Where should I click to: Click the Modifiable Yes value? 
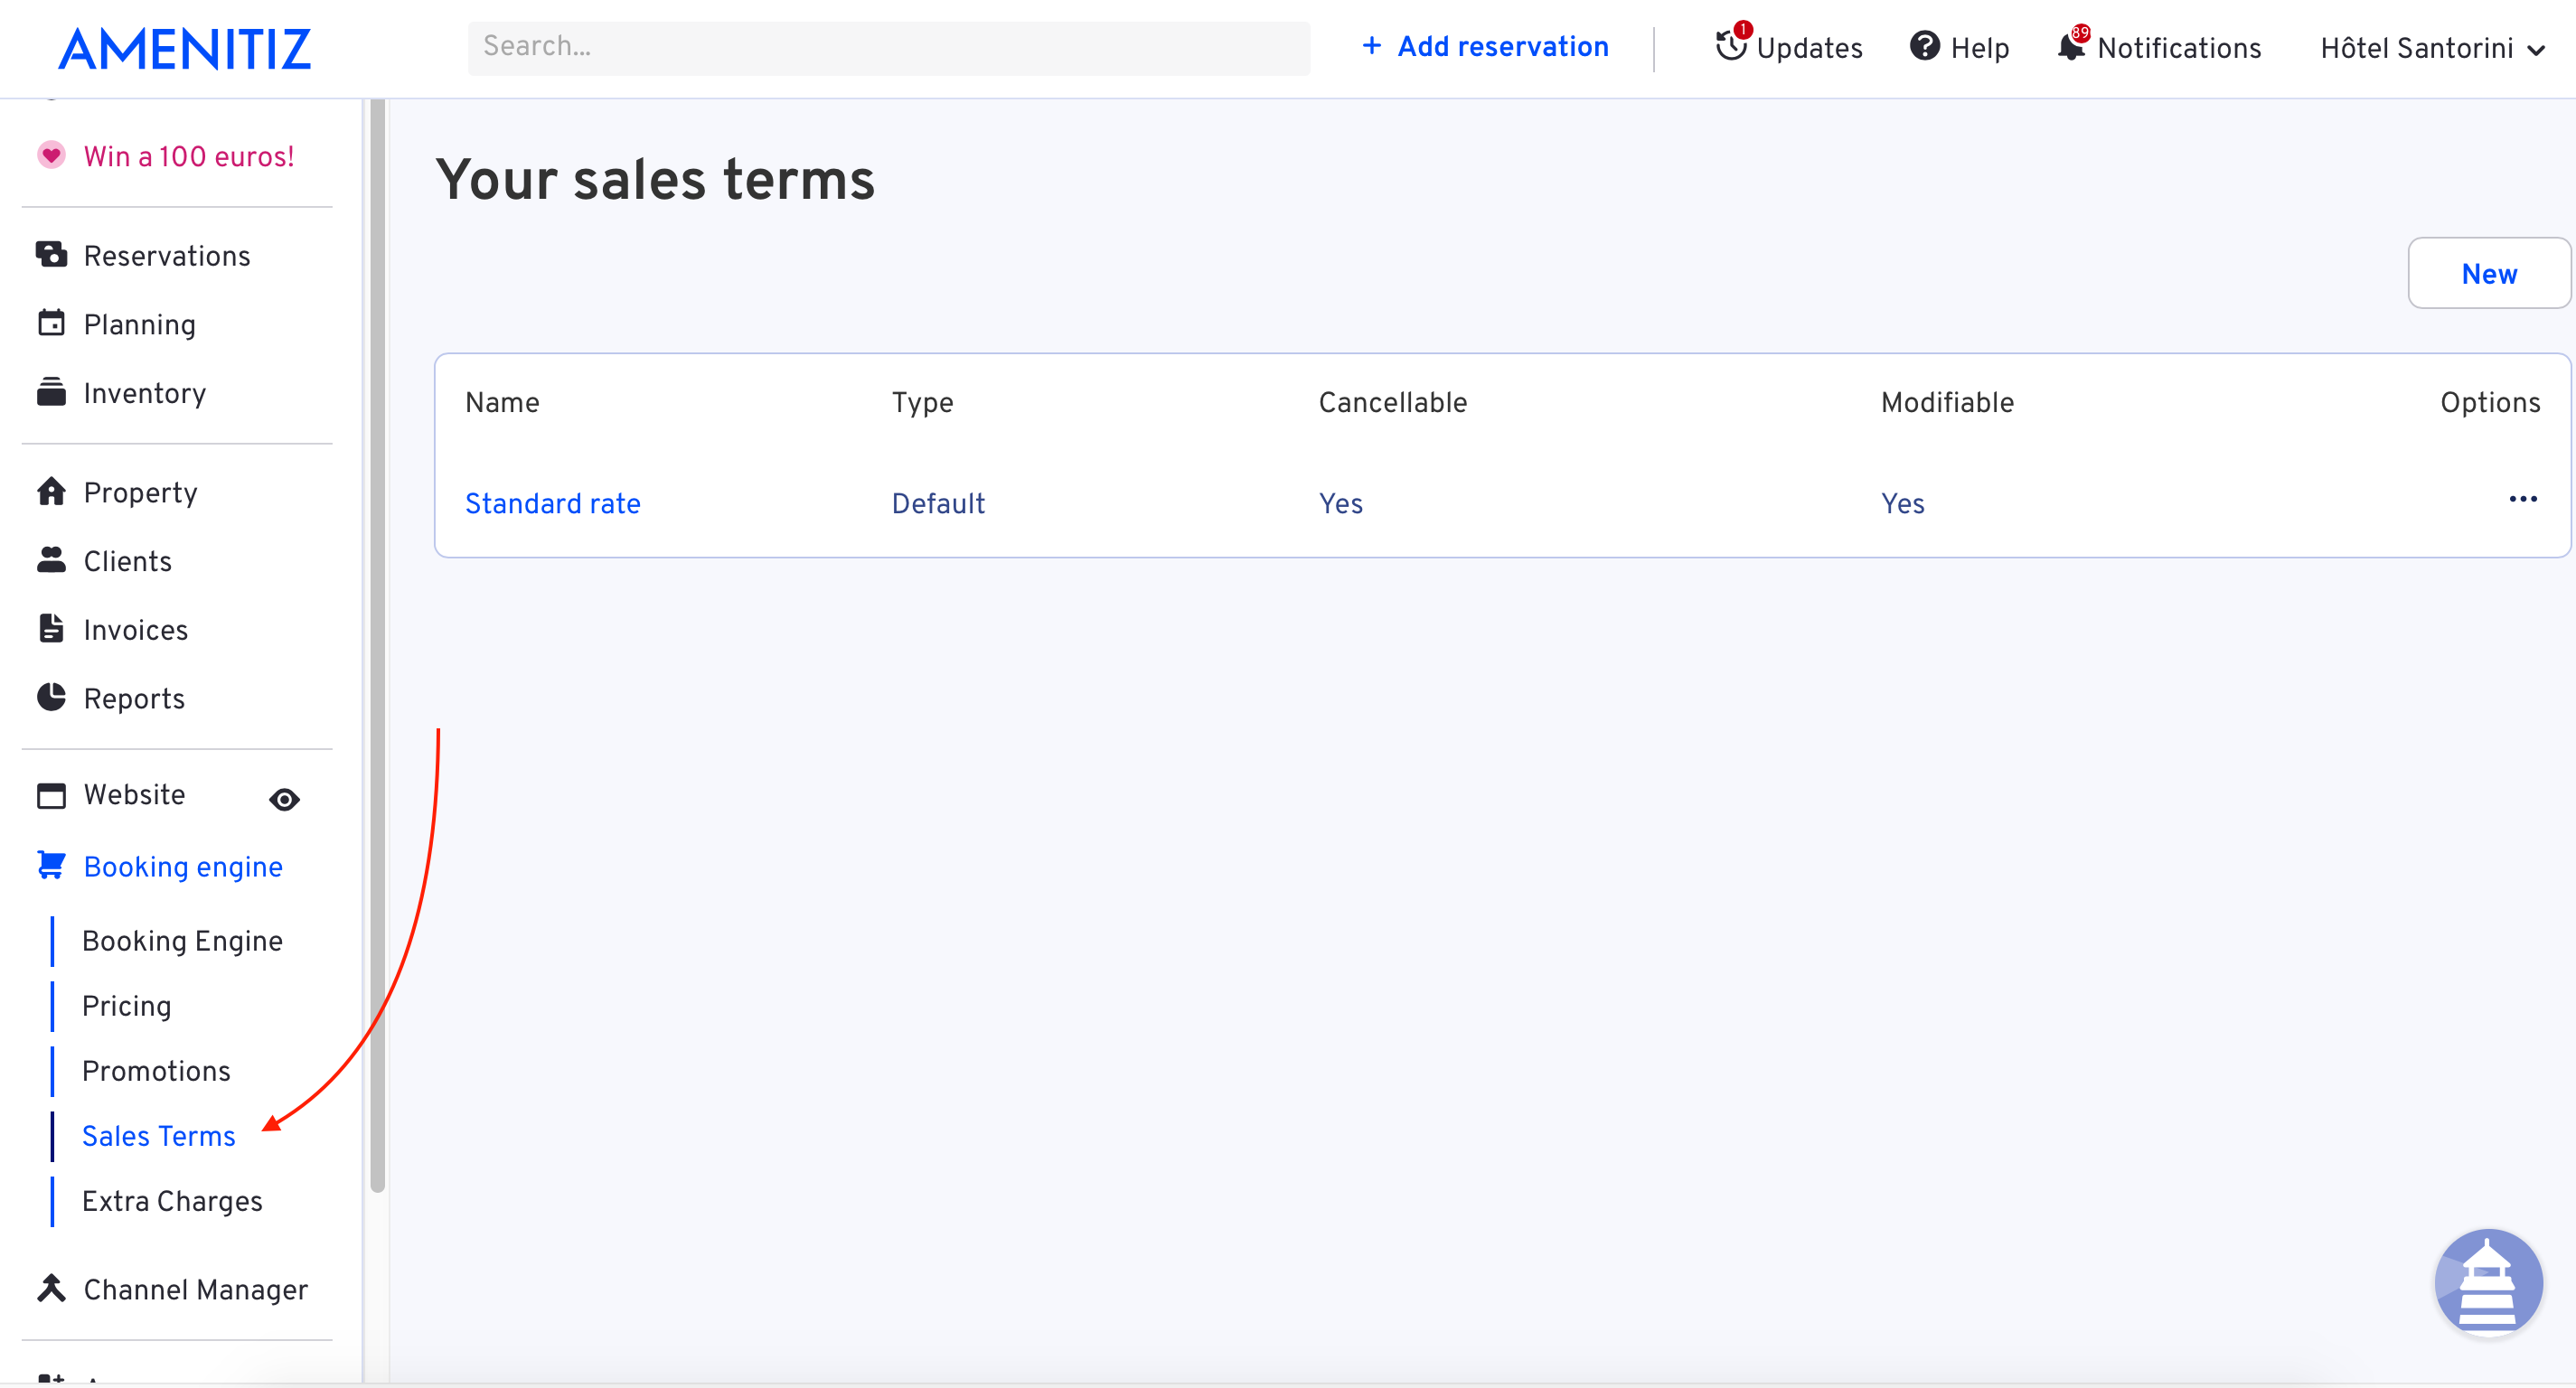tap(1903, 503)
